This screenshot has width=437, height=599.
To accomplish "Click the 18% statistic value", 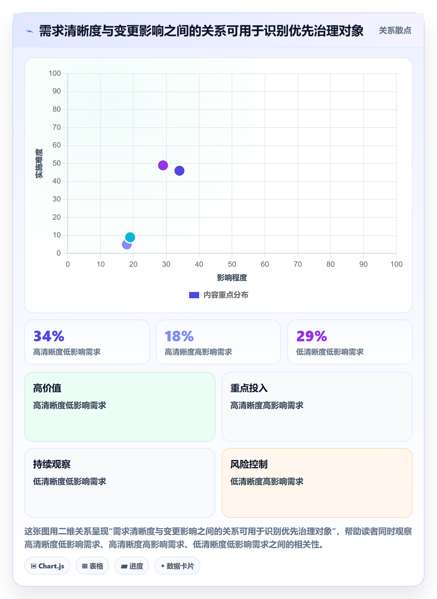I will tap(179, 336).
